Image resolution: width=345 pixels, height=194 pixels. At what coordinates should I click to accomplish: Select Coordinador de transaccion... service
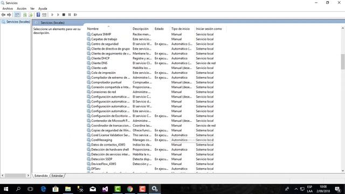[x=111, y=126]
